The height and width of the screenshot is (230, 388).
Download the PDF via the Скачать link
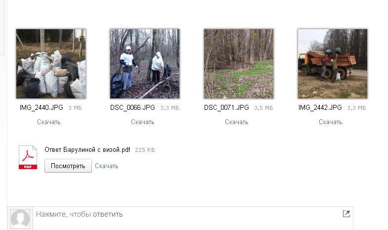[x=106, y=166]
